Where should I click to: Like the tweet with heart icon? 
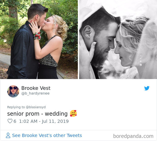[10, 121]
